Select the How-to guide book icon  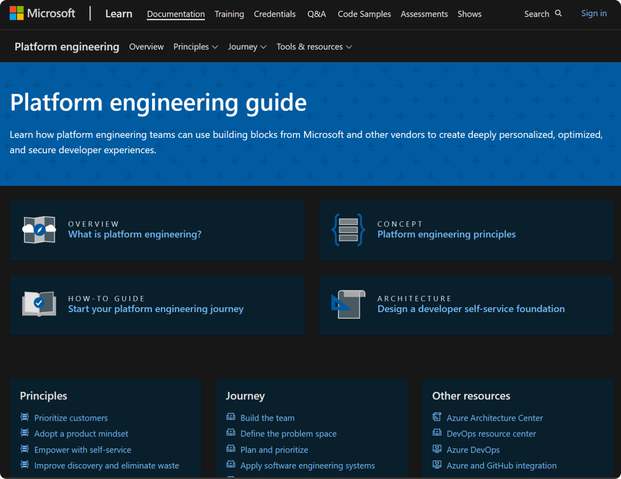point(39,304)
